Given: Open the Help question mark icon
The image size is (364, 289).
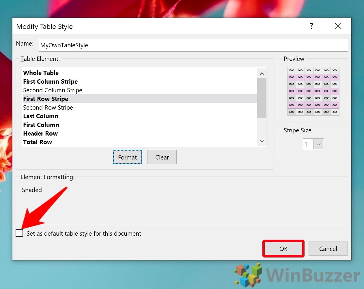Looking at the screenshot, I should coord(311,26).
